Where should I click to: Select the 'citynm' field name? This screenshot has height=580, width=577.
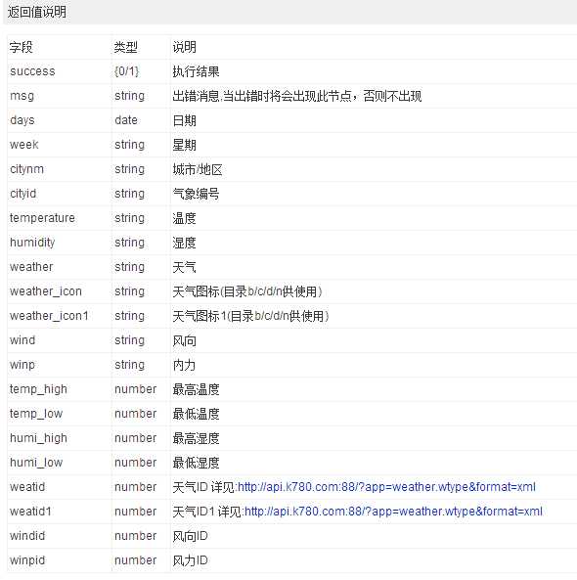coord(26,169)
